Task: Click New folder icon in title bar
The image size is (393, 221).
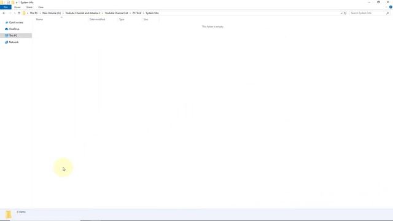Action: [x=13, y=2]
